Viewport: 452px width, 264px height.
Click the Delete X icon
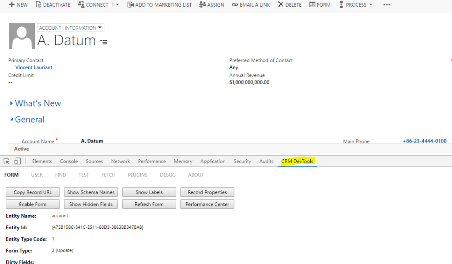(280, 4)
